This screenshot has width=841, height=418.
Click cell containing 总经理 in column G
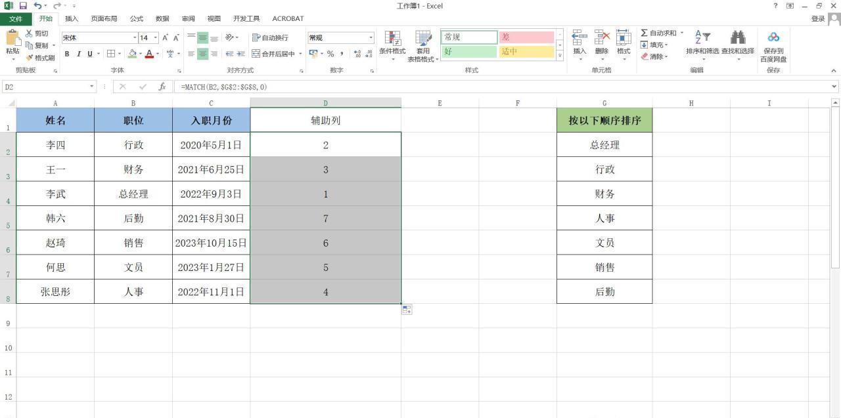coord(604,145)
